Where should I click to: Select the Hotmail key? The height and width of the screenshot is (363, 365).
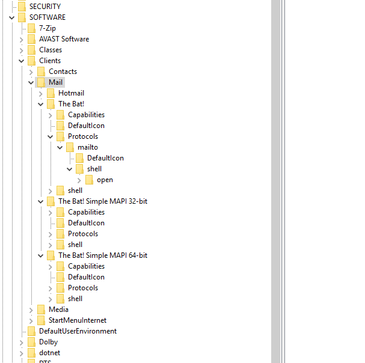[x=71, y=93]
